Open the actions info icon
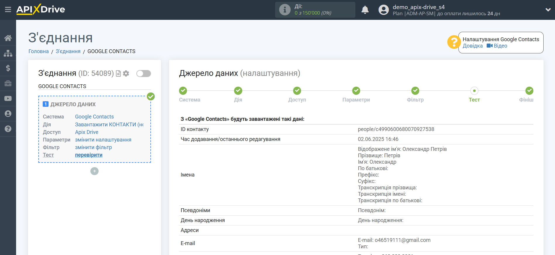The image size is (555, 255). click(285, 10)
